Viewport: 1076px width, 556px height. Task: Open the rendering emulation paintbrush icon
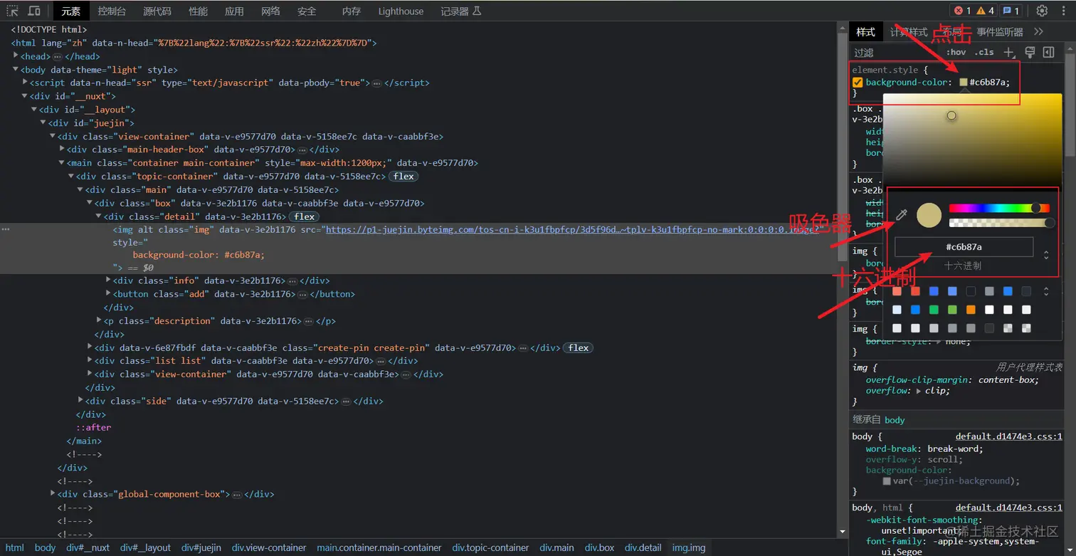(1029, 52)
